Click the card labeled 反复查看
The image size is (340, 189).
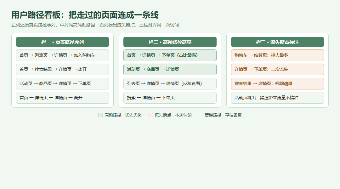170,83
